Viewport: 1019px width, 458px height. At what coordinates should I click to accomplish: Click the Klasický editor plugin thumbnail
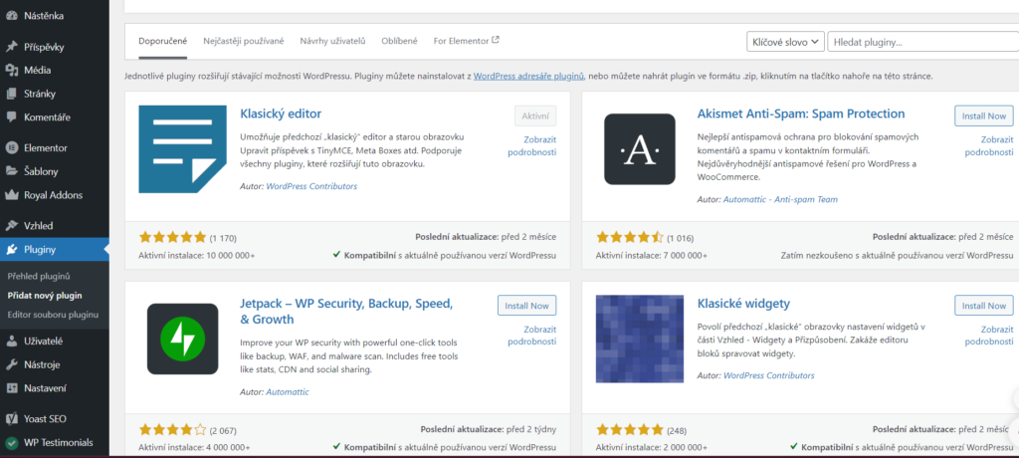pyautogui.click(x=183, y=149)
